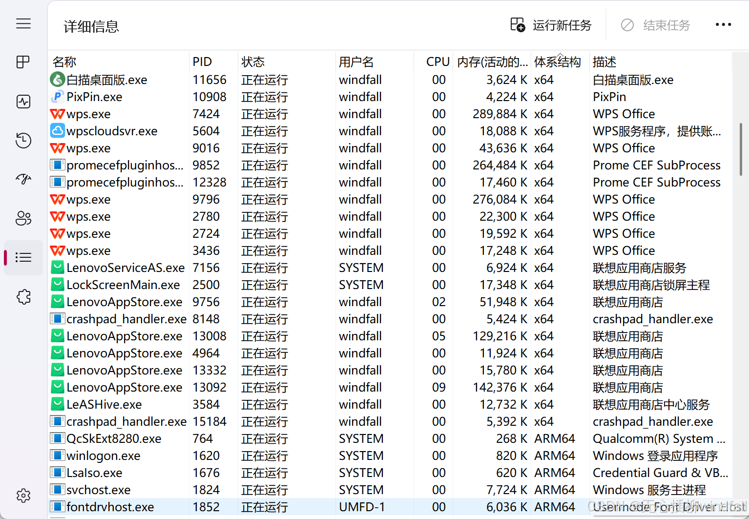The image size is (749, 519).
Task: Open the hamburger navigation menu
Action: (23, 23)
